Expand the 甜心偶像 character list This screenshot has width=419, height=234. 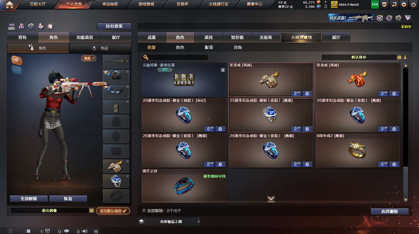coord(91,210)
